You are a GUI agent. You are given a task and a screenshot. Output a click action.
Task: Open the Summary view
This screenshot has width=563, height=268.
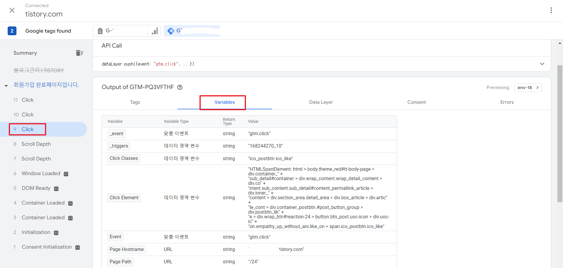pos(25,53)
